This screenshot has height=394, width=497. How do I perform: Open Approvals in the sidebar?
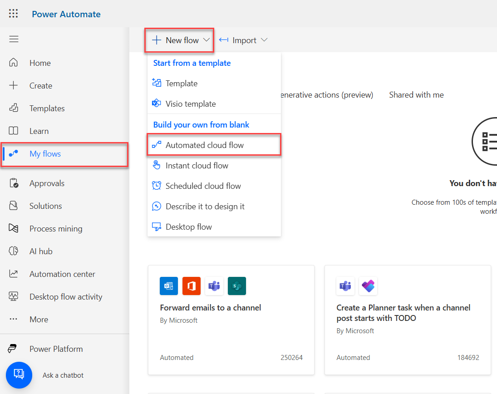(64, 183)
